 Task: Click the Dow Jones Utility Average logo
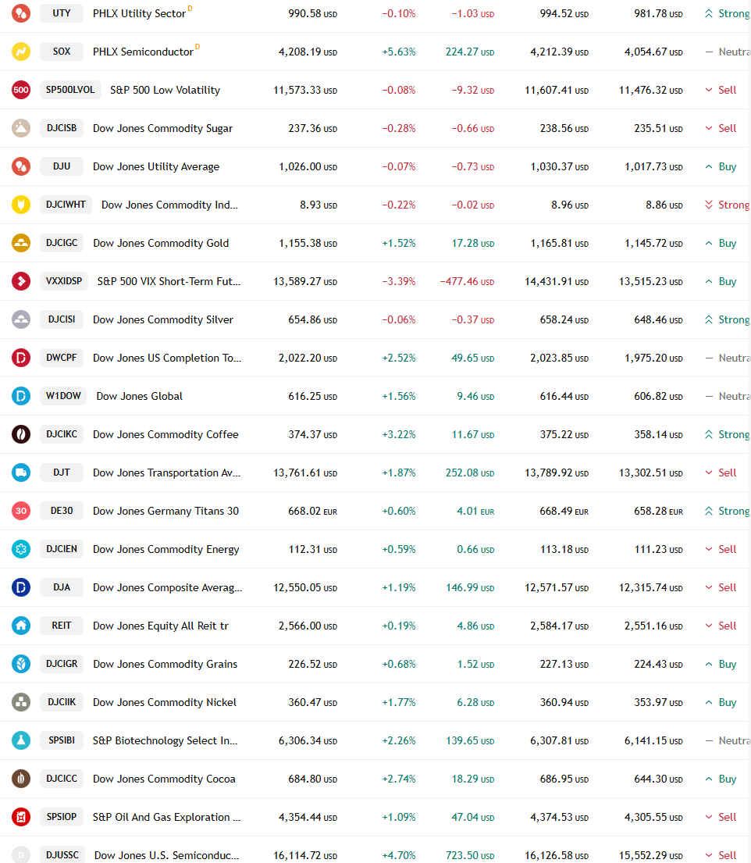click(x=21, y=166)
